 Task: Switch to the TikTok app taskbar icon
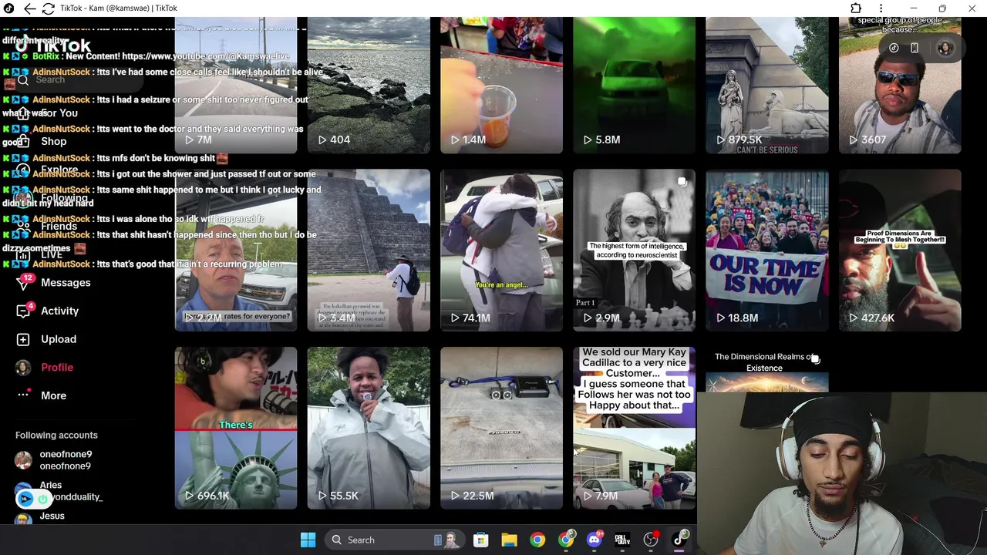click(679, 540)
